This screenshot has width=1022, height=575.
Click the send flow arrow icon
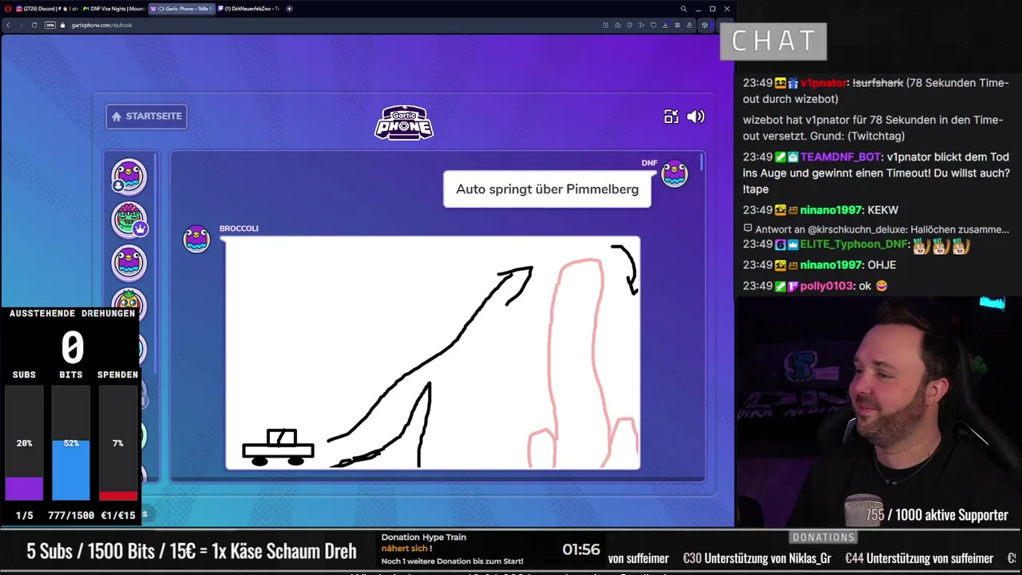click(642, 25)
